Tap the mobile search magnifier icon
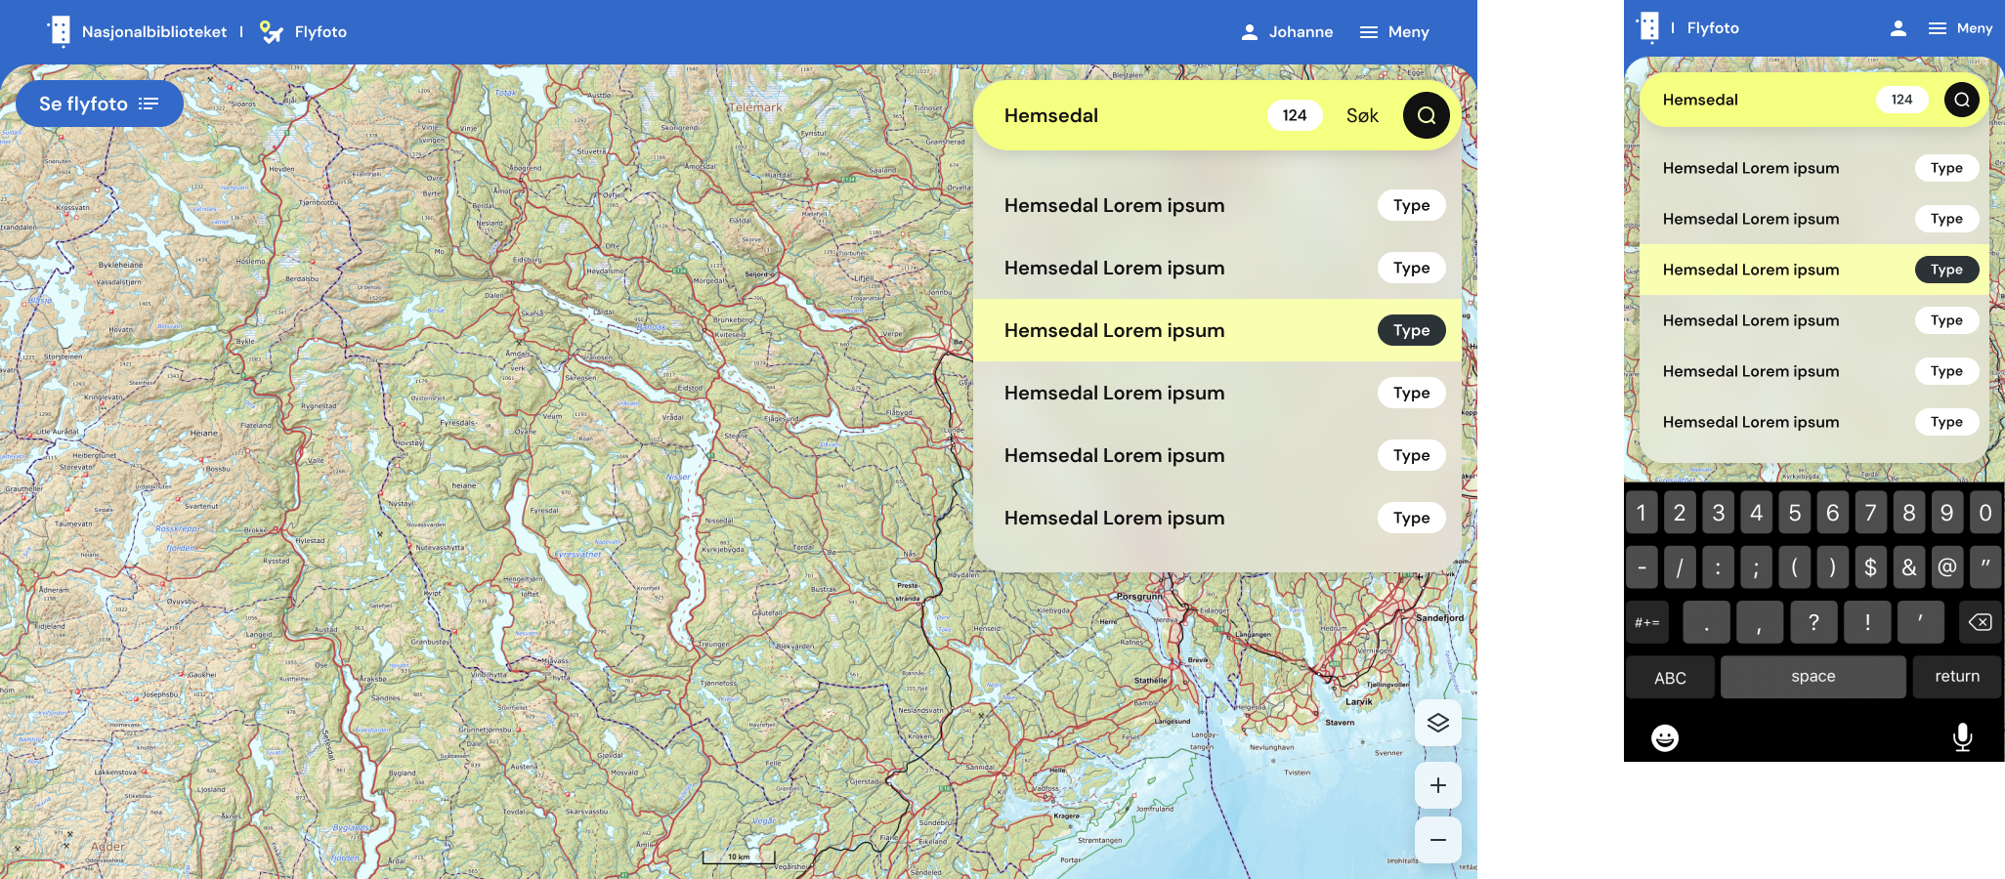The width and height of the screenshot is (2005, 879). (1962, 100)
